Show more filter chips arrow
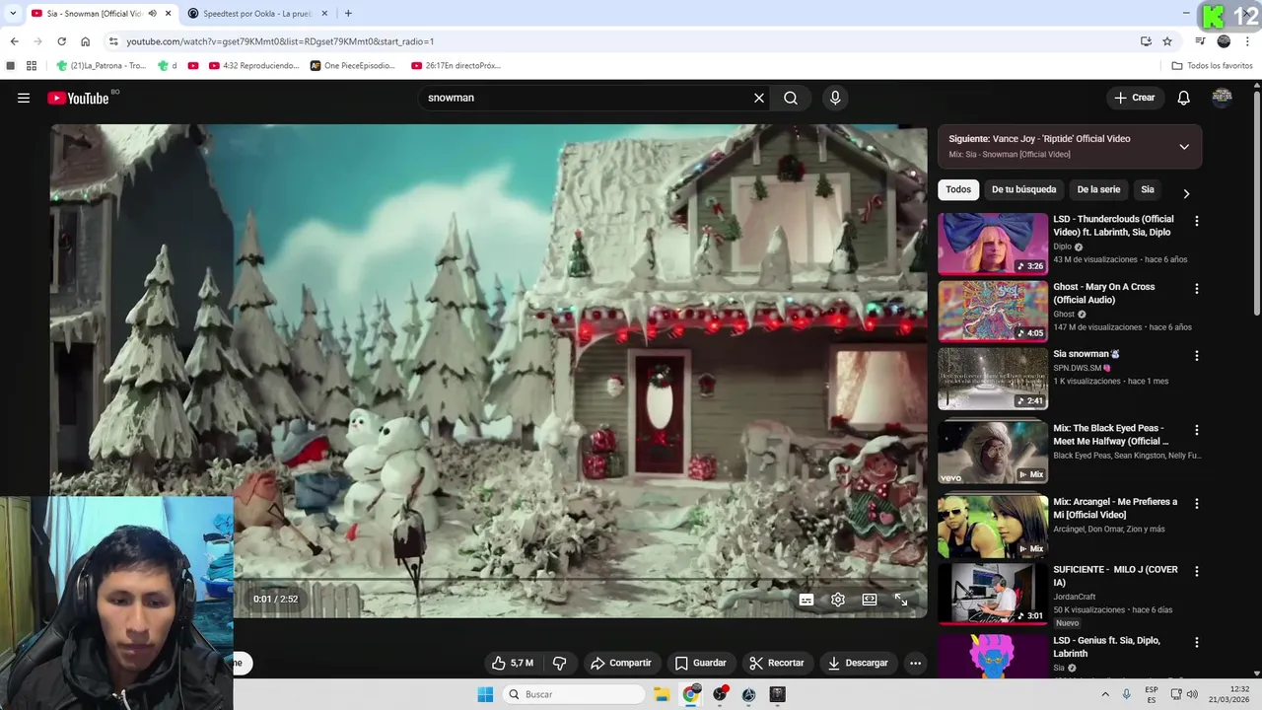1262x710 pixels. (1186, 193)
